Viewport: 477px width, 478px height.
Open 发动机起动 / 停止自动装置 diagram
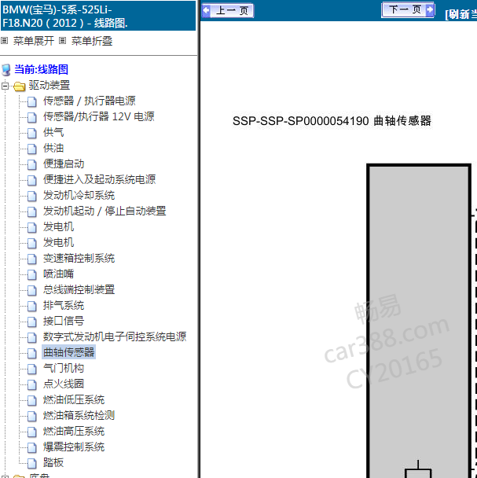[105, 211]
